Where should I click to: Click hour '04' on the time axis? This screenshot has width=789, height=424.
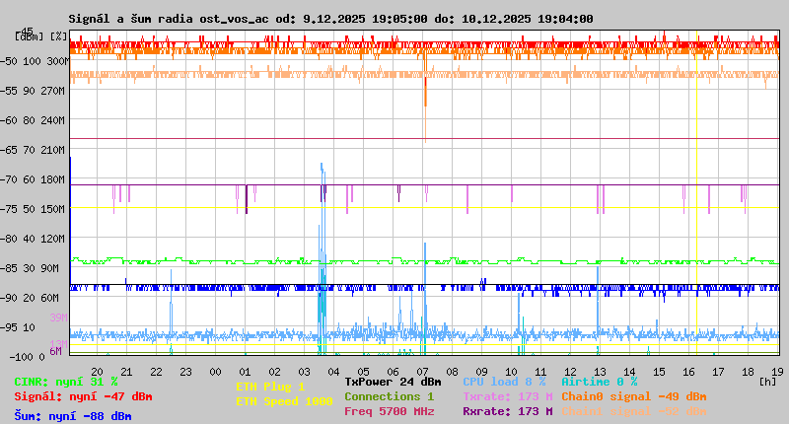pos(333,372)
